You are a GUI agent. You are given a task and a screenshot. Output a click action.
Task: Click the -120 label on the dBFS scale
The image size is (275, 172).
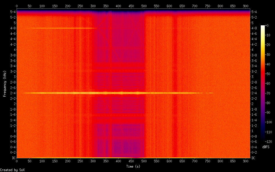click(x=267, y=141)
